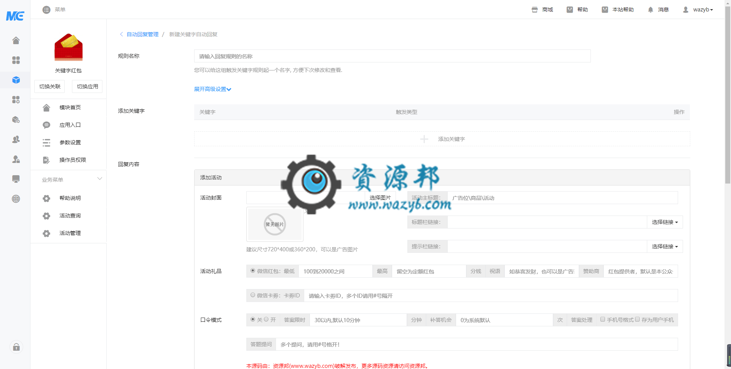The height and width of the screenshot is (369, 731).
Task: Click the 选择图片 button
Action: coord(380,198)
